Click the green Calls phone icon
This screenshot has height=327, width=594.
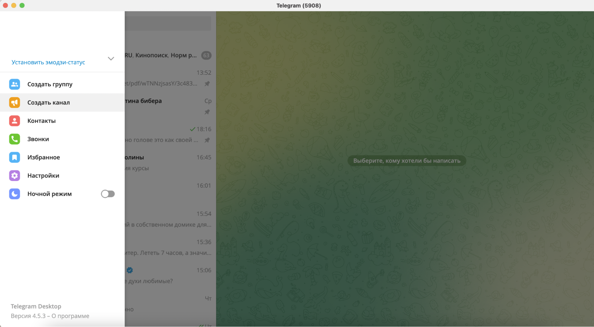point(14,139)
